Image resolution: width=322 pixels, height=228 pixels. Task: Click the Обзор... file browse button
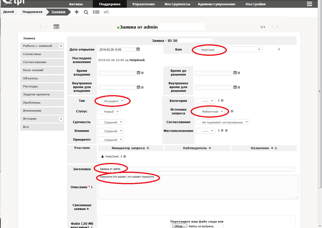point(180,226)
